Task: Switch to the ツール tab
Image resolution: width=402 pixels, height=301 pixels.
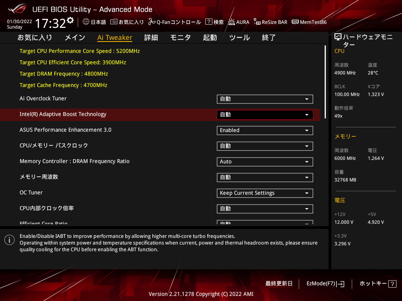Action: pos(239,38)
